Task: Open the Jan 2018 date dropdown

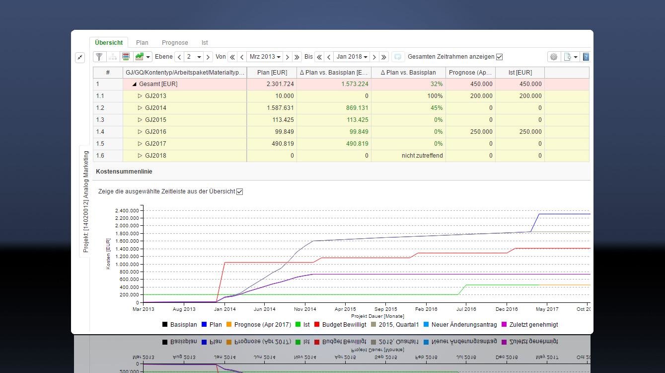Action: click(352, 57)
